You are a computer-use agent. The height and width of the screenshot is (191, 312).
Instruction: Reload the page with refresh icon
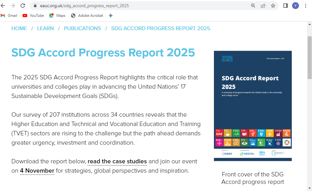coord(23,6)
